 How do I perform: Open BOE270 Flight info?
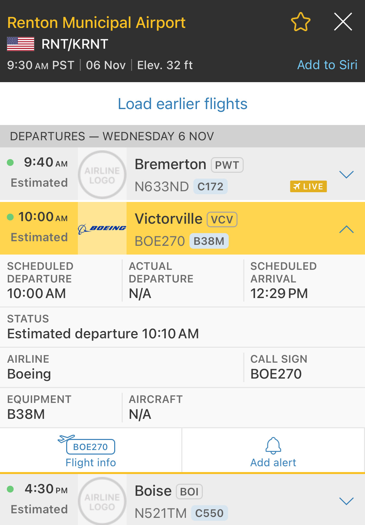[x=91, y=451]
